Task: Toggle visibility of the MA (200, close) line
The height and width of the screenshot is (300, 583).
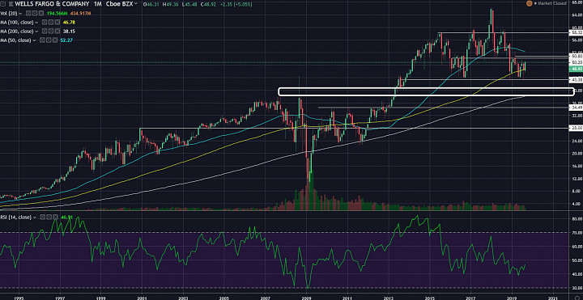Action: pyautogui.click(x=45, y=32)
